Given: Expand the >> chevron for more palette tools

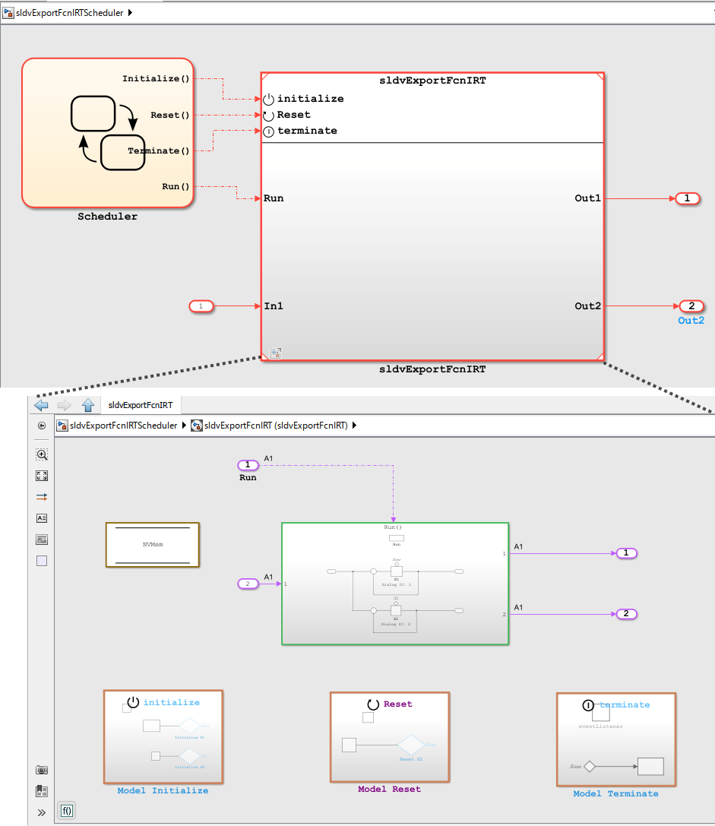Looking at the screenshot, I should pos(42,812).
